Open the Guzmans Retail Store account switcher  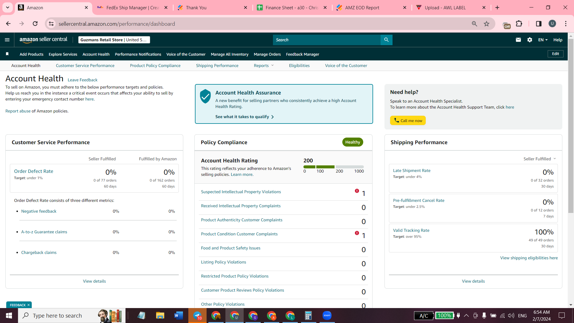pyautogui.click(x=114, y=40)
